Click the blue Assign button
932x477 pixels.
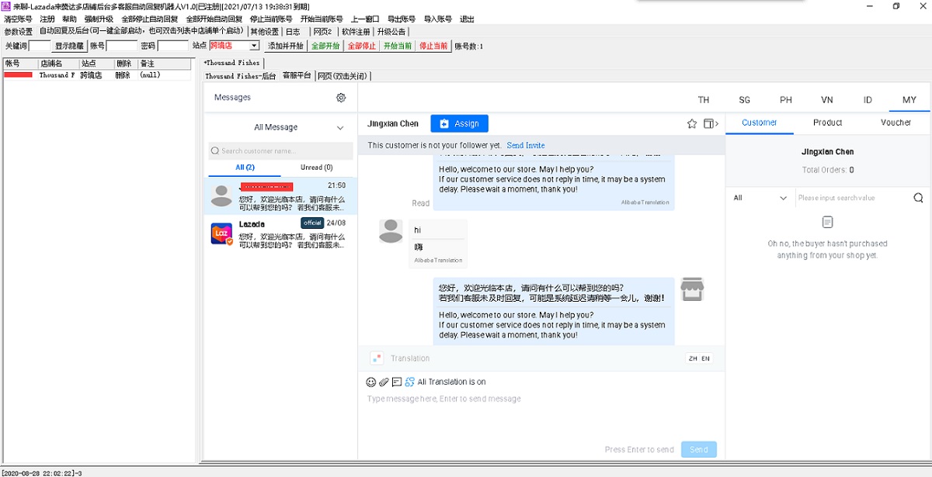pyautogui.click(x=459, y=123)
